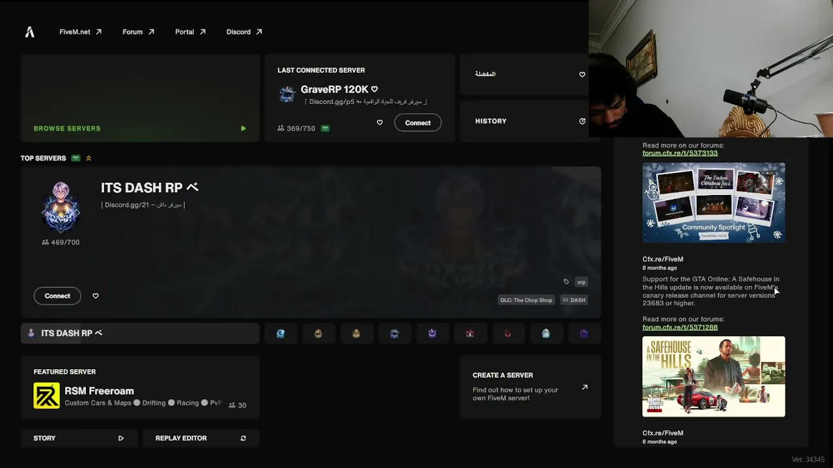Click Cfx.re/FiveM author above the Safehouse post text
The height and width of the screenshot is (468, 833).
point(662,259)
